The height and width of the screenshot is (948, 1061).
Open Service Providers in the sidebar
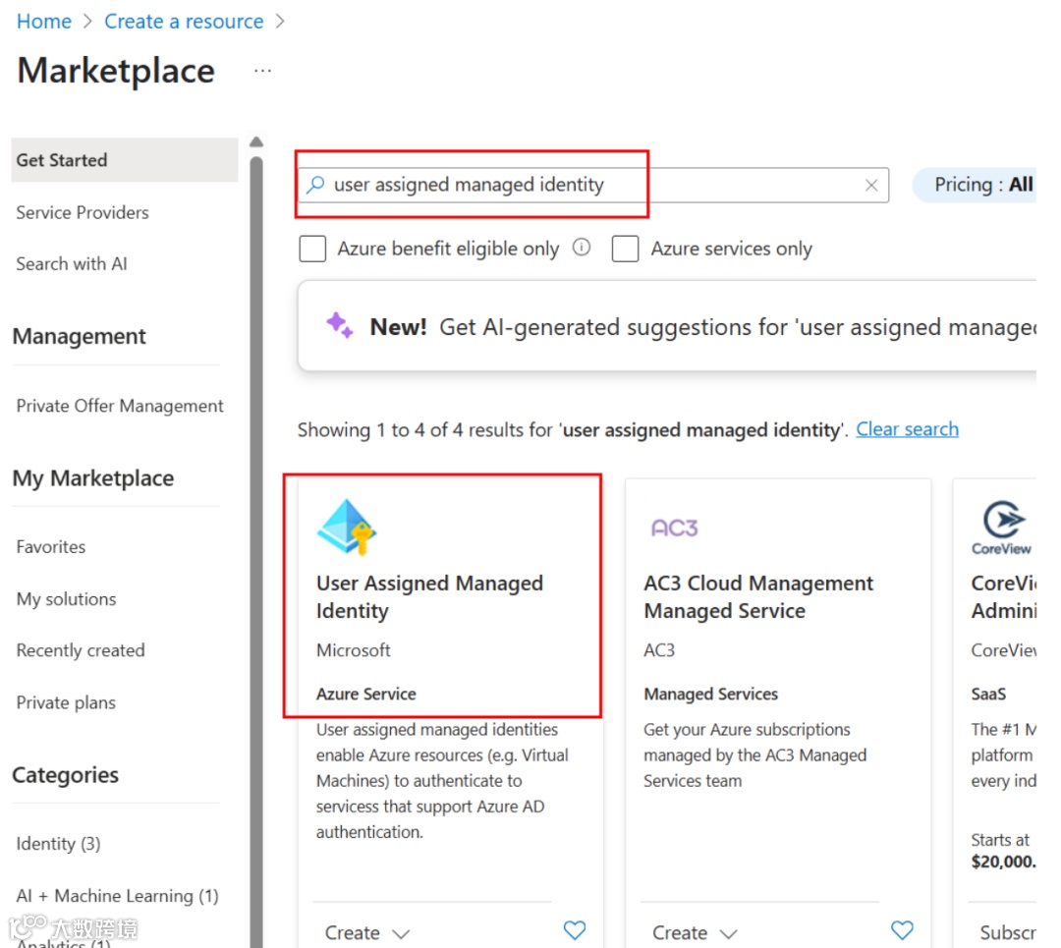coord(83,212)
